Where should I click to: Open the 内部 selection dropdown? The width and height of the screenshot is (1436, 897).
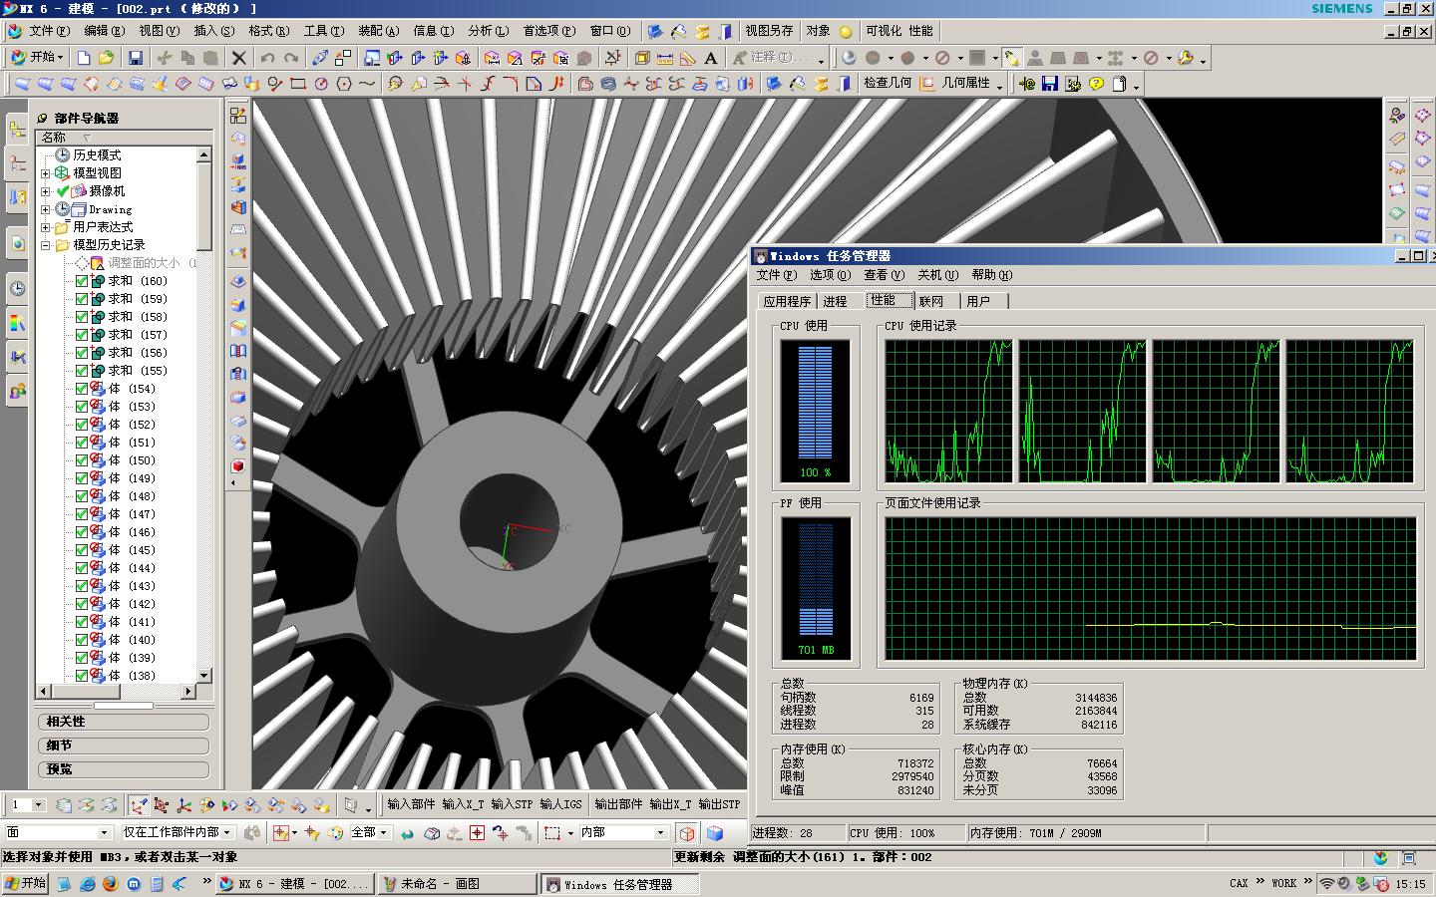pos(660,832)
